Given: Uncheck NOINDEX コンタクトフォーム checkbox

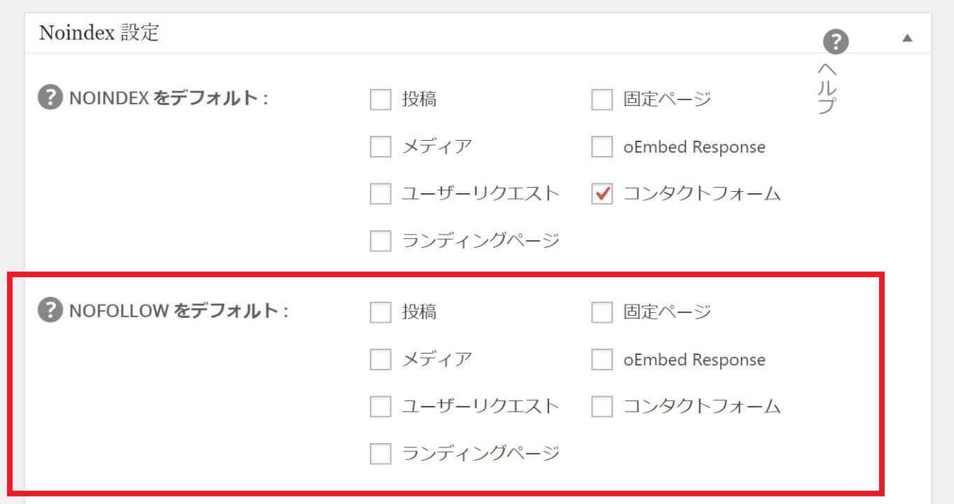Looking at the screenshot, I should point(602,194).
